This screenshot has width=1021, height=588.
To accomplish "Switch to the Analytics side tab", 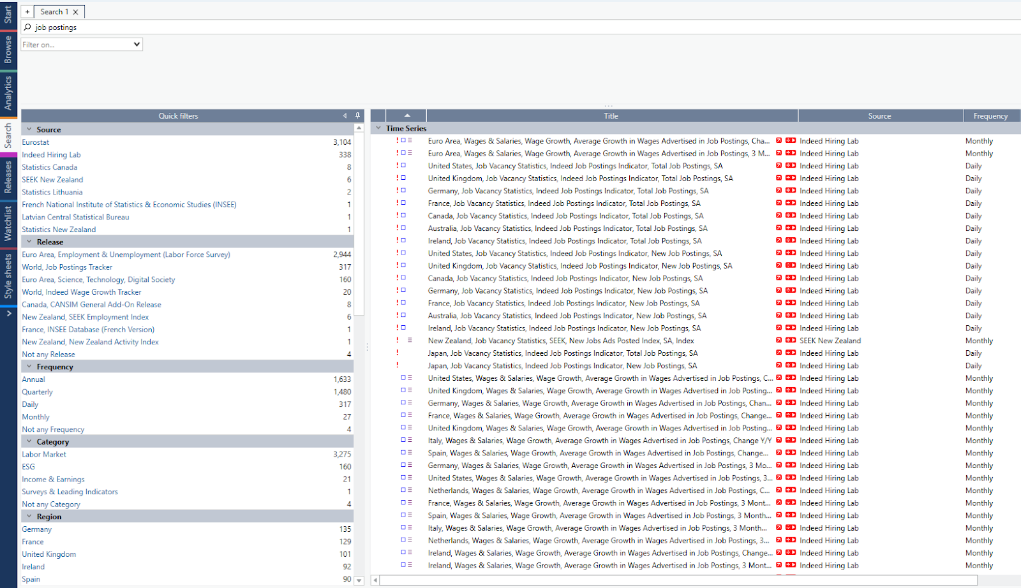I will (8, 92).
